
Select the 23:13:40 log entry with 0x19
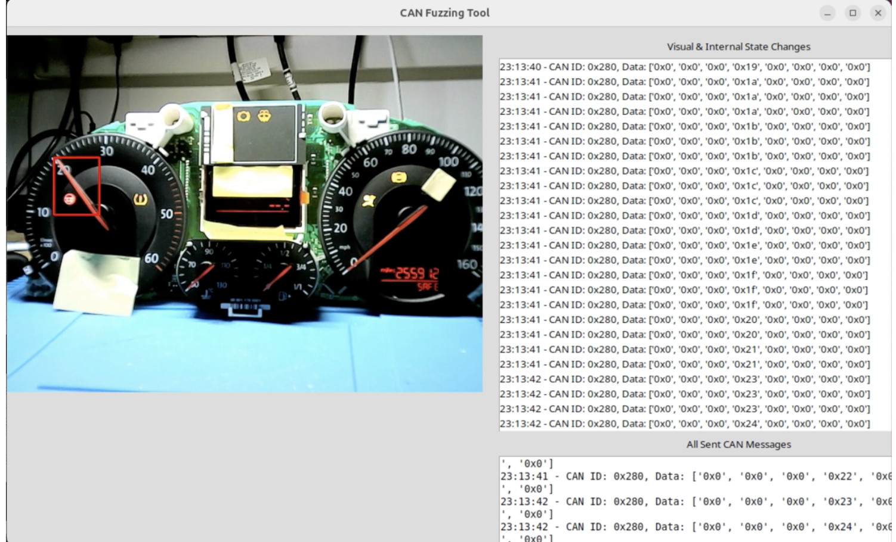tap(684, 67)
